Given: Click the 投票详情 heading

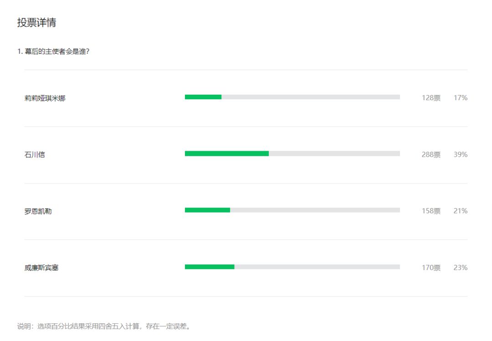Looking at the screenshot, I should [x=36, y=23].
